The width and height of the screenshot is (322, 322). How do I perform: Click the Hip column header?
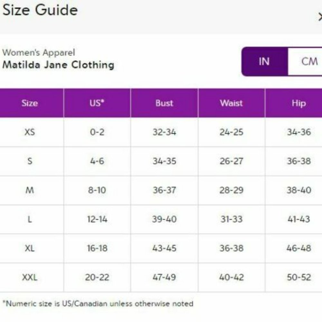(x=299, y=103)
